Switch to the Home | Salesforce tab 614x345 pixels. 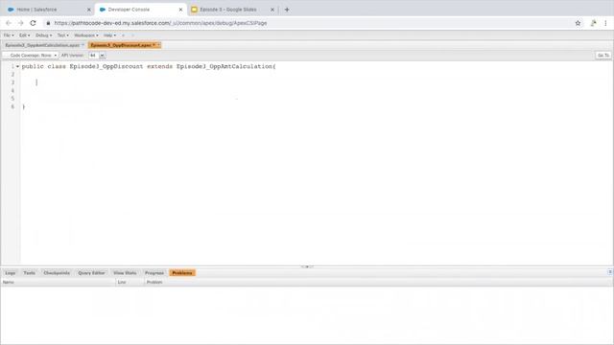[49, 10]
